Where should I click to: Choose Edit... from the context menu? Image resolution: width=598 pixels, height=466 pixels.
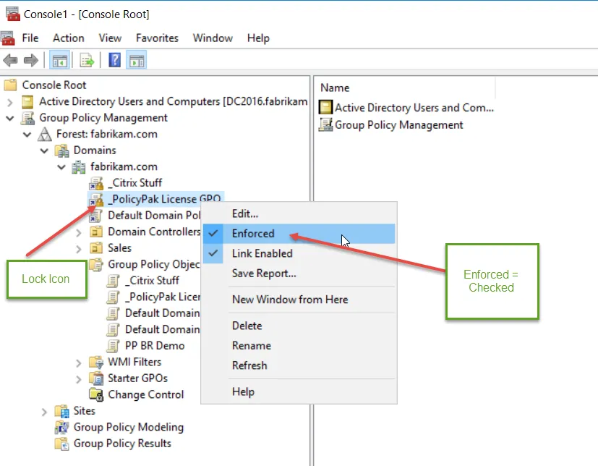(x=244, y=213)
